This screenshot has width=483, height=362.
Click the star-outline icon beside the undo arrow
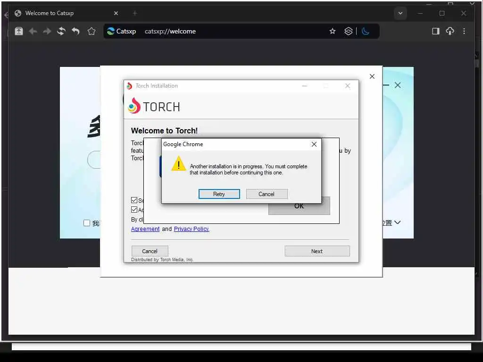92,31
